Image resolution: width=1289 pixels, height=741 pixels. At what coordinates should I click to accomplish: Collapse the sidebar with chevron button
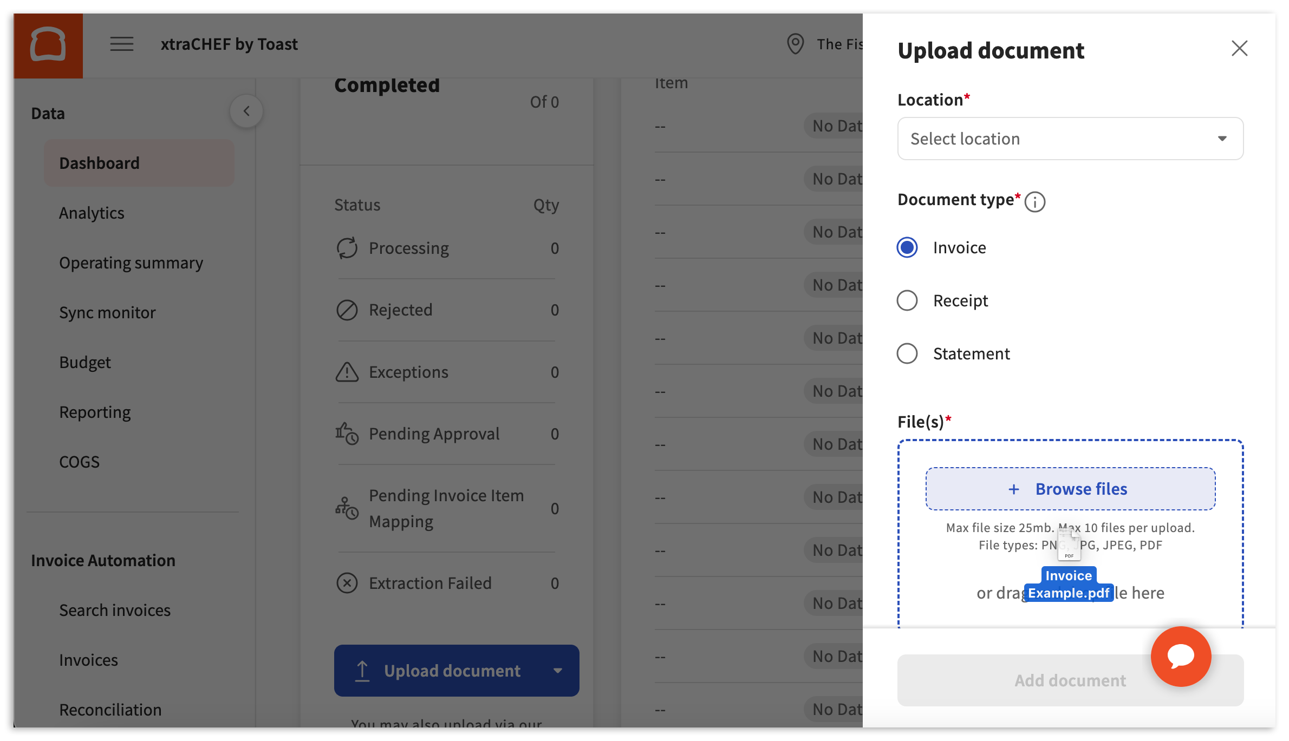246,112
